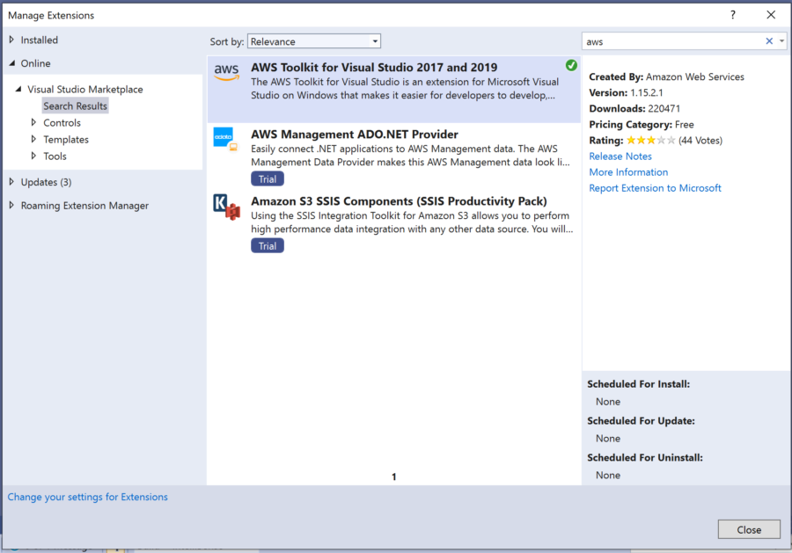Expand the Templates node arrow
This screenshot has height=553, width=792.
(33, 139)
